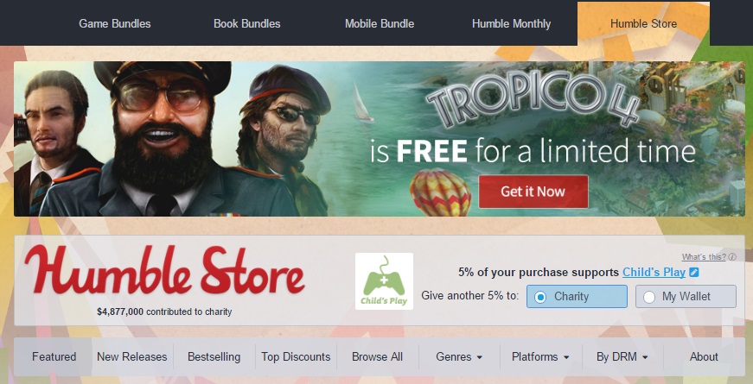
Task: Open the Humble Monthly tab
Action: (512, 23)
